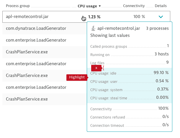Click 'CPU usage: system' label
Viewport: 180px width, 138px height.
tap(107, 90)
